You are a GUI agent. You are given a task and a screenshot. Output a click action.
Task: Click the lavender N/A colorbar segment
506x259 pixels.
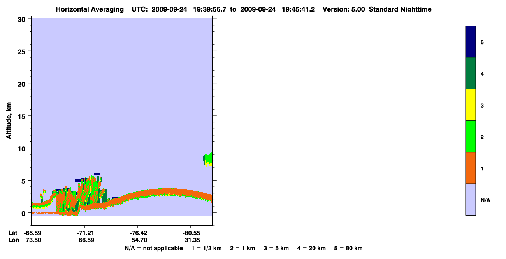point(471,199)
